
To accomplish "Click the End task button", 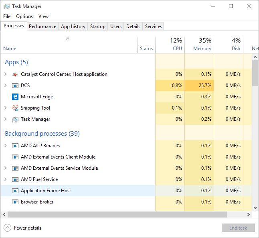I will 238,228.
